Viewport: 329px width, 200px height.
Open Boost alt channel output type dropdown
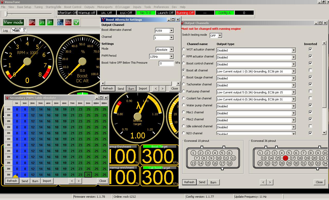[x=294, y=71]
